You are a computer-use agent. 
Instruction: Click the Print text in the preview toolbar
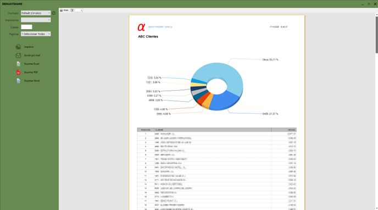pyautogui.click(x=66, y=10)
